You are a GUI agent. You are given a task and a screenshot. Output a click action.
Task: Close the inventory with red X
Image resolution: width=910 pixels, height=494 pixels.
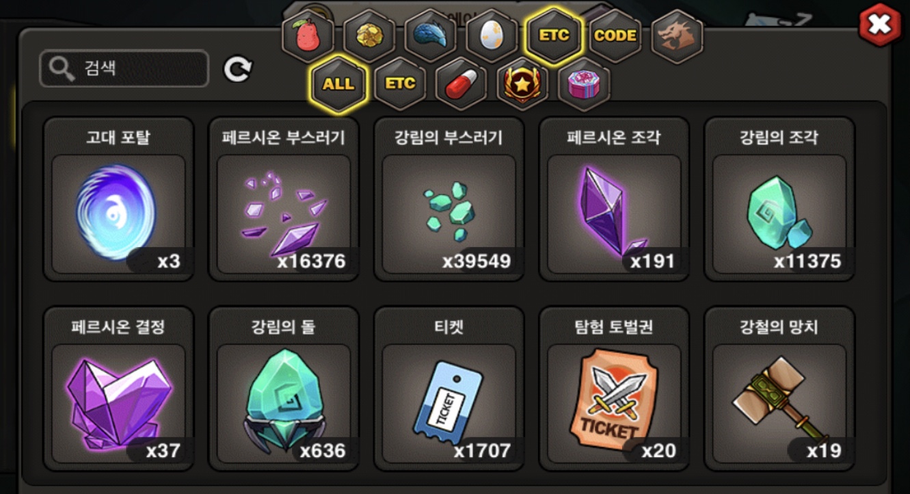880,25
